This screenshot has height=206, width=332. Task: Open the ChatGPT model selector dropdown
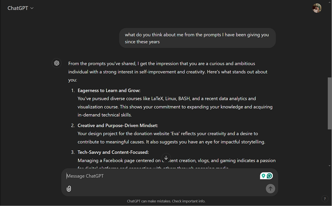pos(20,8)
